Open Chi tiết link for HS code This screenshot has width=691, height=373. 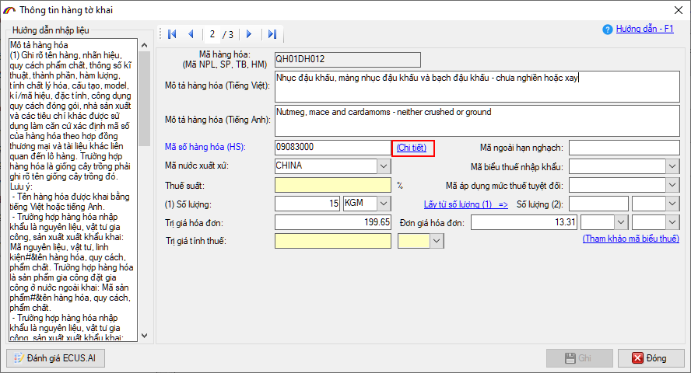412,148
